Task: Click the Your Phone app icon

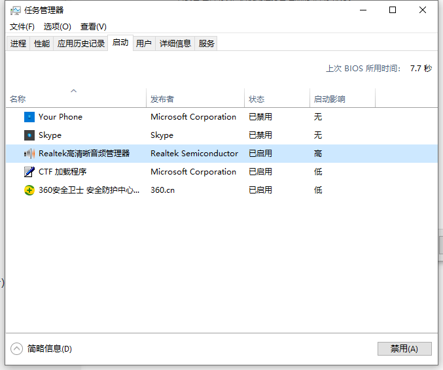Action: coord(29,117)
